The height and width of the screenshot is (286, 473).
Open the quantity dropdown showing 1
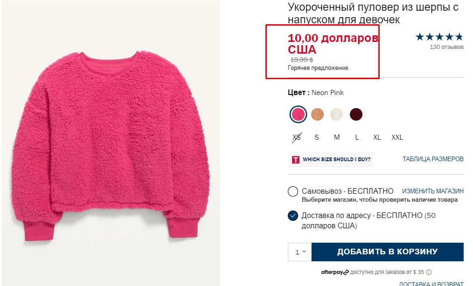tap(300, 252)
